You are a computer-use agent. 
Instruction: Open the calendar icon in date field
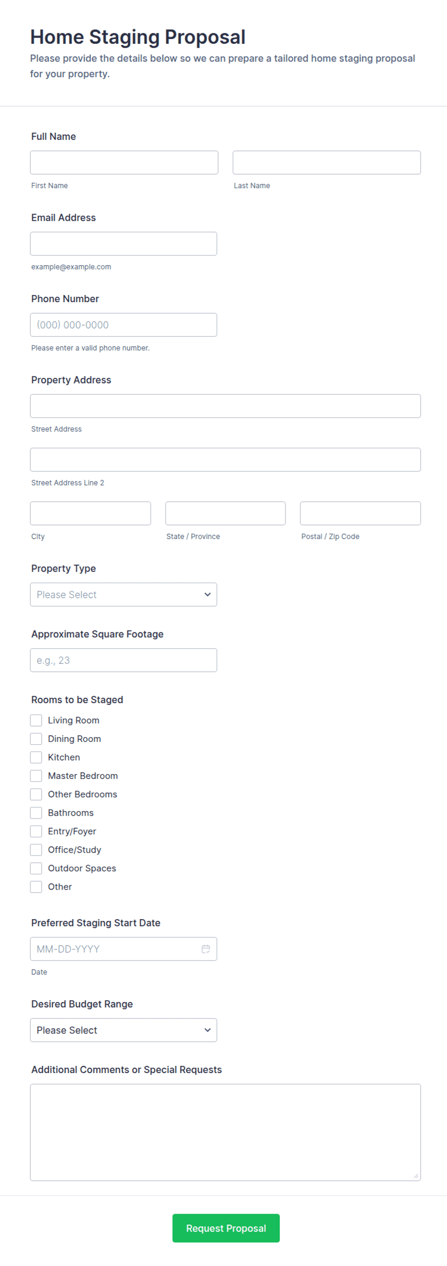(206, 948)
